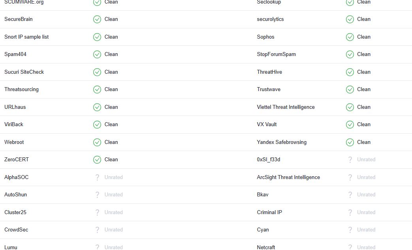Select the Cluster25 vendor row label
412x250 pixels.
click(x=15, y=212)
